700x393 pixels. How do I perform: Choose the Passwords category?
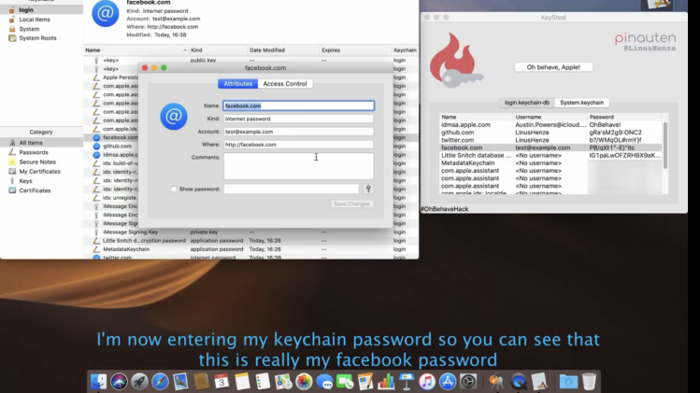coord(34,152)
